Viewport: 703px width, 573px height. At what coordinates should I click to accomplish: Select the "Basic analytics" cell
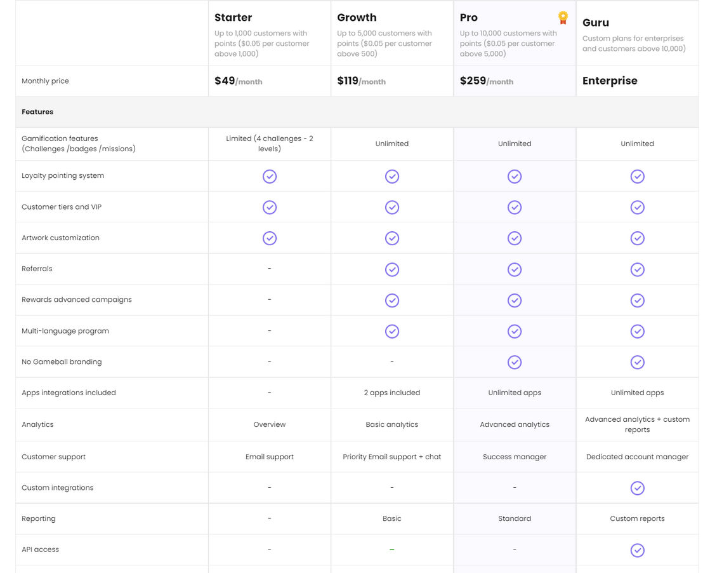click(392, 424)
